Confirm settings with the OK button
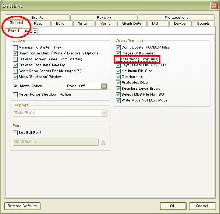This screenshot has height=214, width=220. (173, 206)
